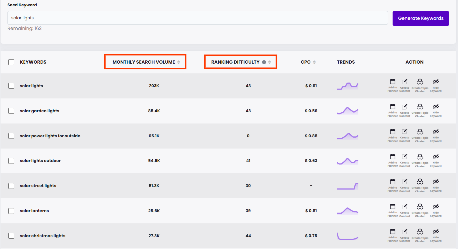Image resolution: width=458 pixels, height=249 pixels.
Task: Open Ranking Difficulty info tooltip icon
Action: coord(264,62)
